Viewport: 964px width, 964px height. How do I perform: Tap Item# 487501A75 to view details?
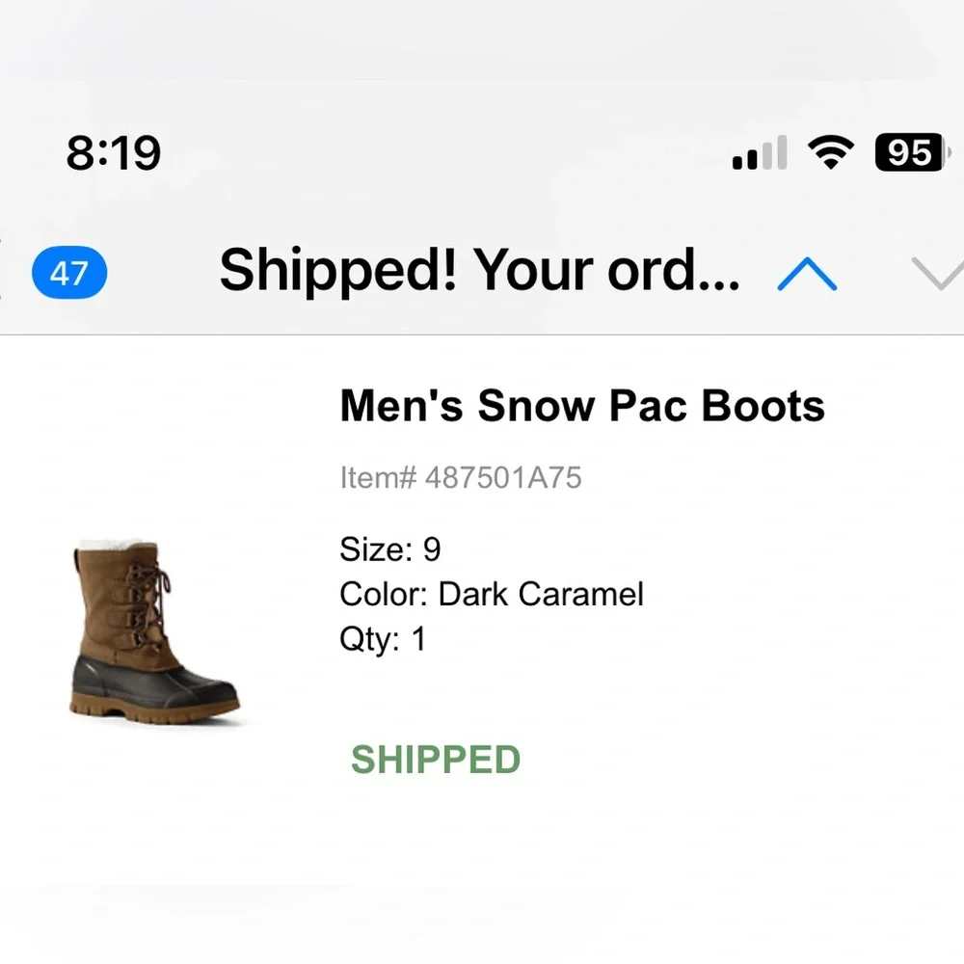tap(461, 477)
